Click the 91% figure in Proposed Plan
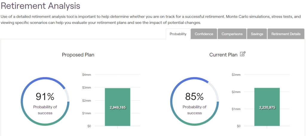 click(x=45, y=97)
